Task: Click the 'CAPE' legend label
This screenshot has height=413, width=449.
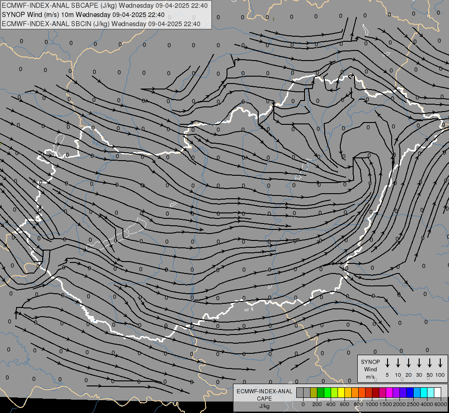Action: pos(264,399)
